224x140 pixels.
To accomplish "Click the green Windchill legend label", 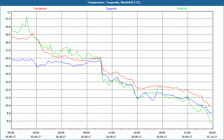I will [182, 9].
